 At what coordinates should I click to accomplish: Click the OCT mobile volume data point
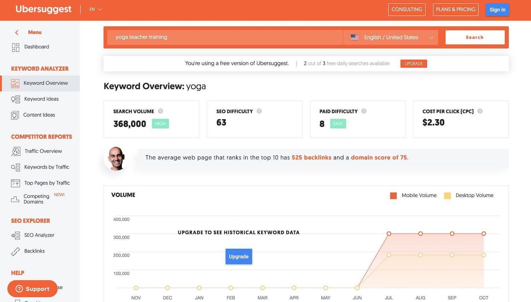point(484,234)
